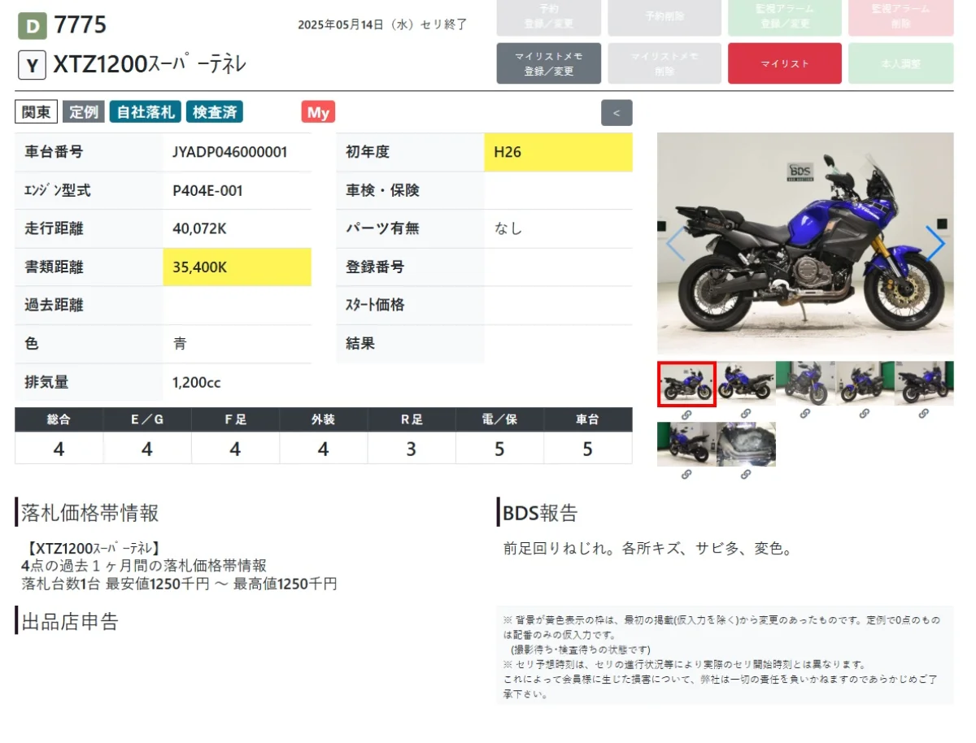
Task: Click the Y maker badge
Action: 32,66
